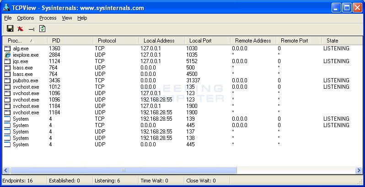Click the Save floppy disk toolbar icon
365x187 pixels.
[10, 29]
